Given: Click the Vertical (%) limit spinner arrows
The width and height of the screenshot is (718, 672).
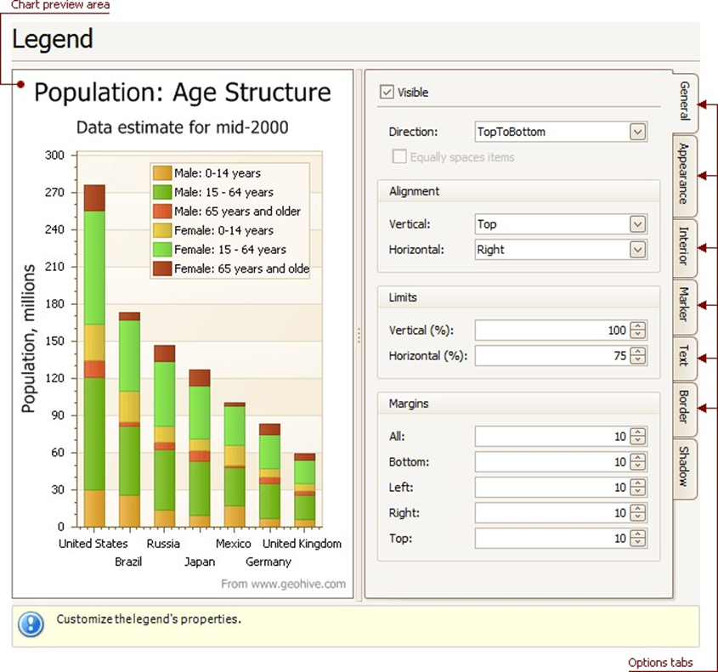Looking at the screenshot, I should (638, 330).
